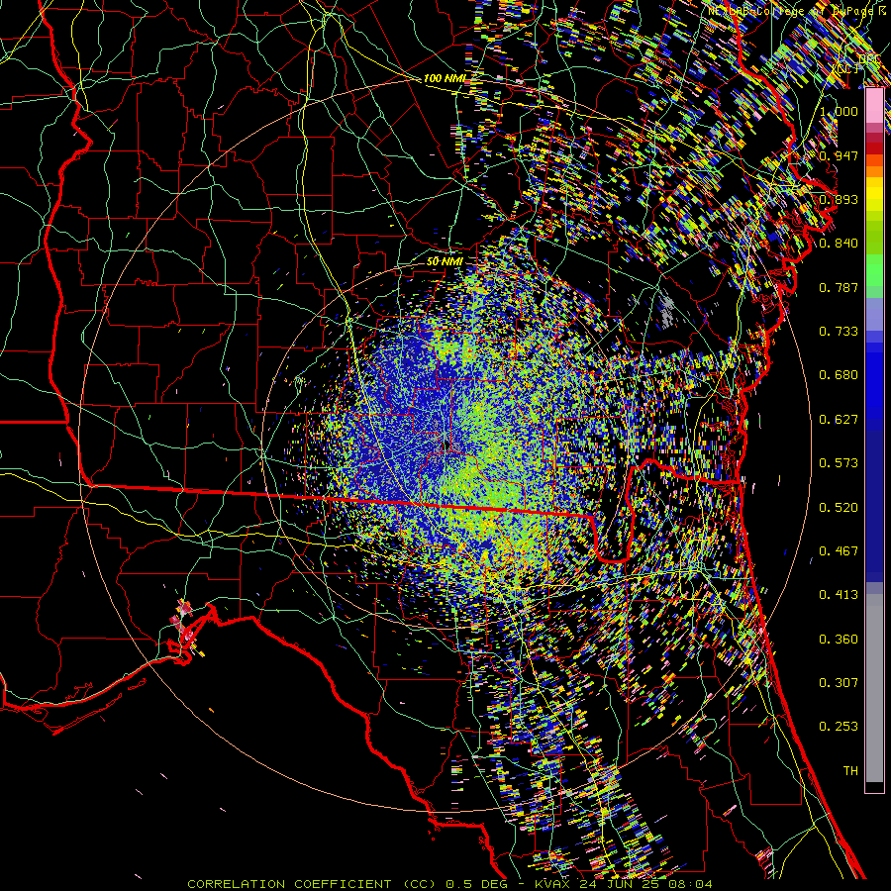Click the 0.893 legend value
Viewport: 891px width, 891px height.
(x=839, y=199)
